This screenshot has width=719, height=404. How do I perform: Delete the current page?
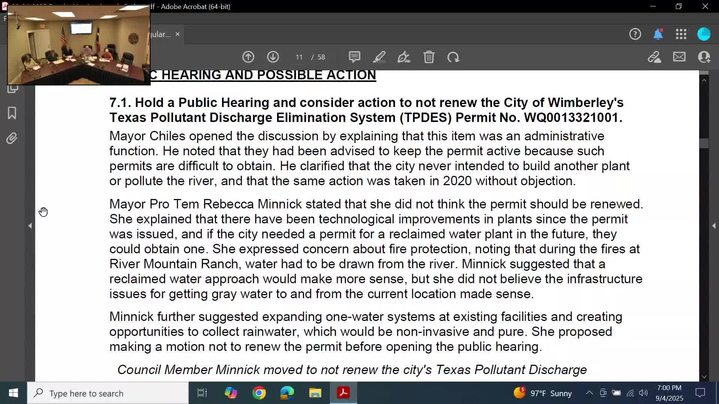click(429, 57)
